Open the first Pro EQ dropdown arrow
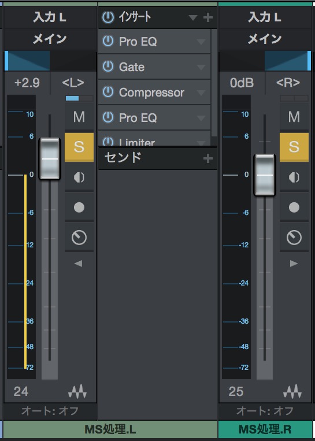 [201, 42]
